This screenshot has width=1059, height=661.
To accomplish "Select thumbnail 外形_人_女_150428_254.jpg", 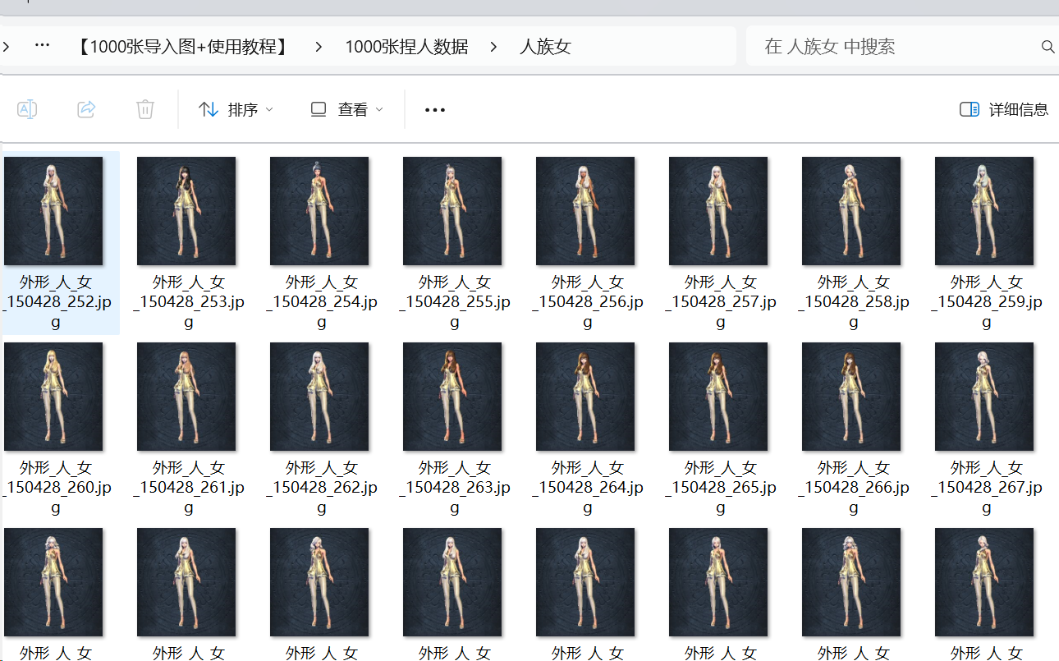I will (319, 211).
